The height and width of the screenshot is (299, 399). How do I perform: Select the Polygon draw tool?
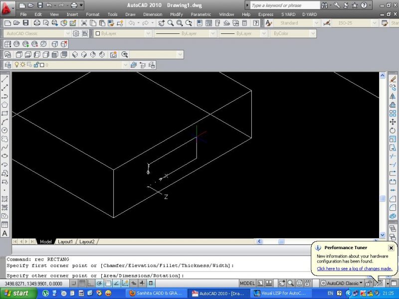click(x=4, y=105)
